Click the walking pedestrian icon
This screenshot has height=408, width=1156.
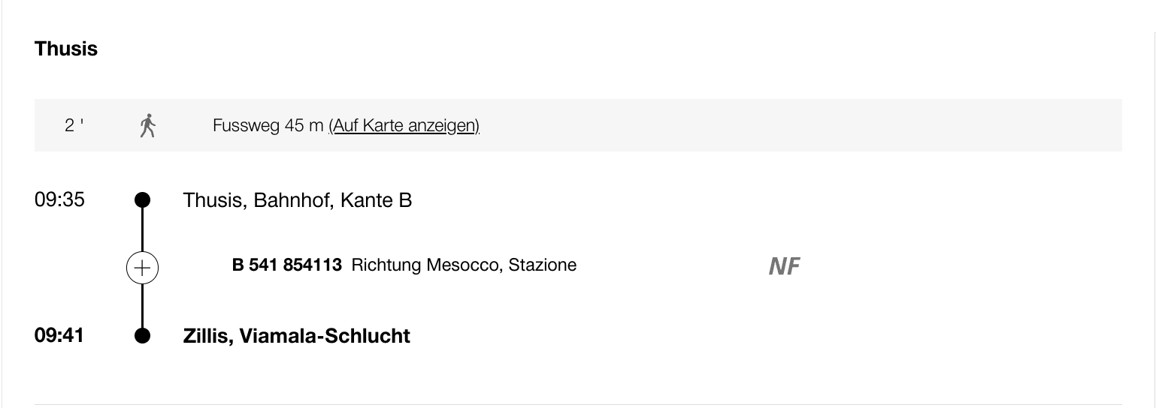[148, 125]
